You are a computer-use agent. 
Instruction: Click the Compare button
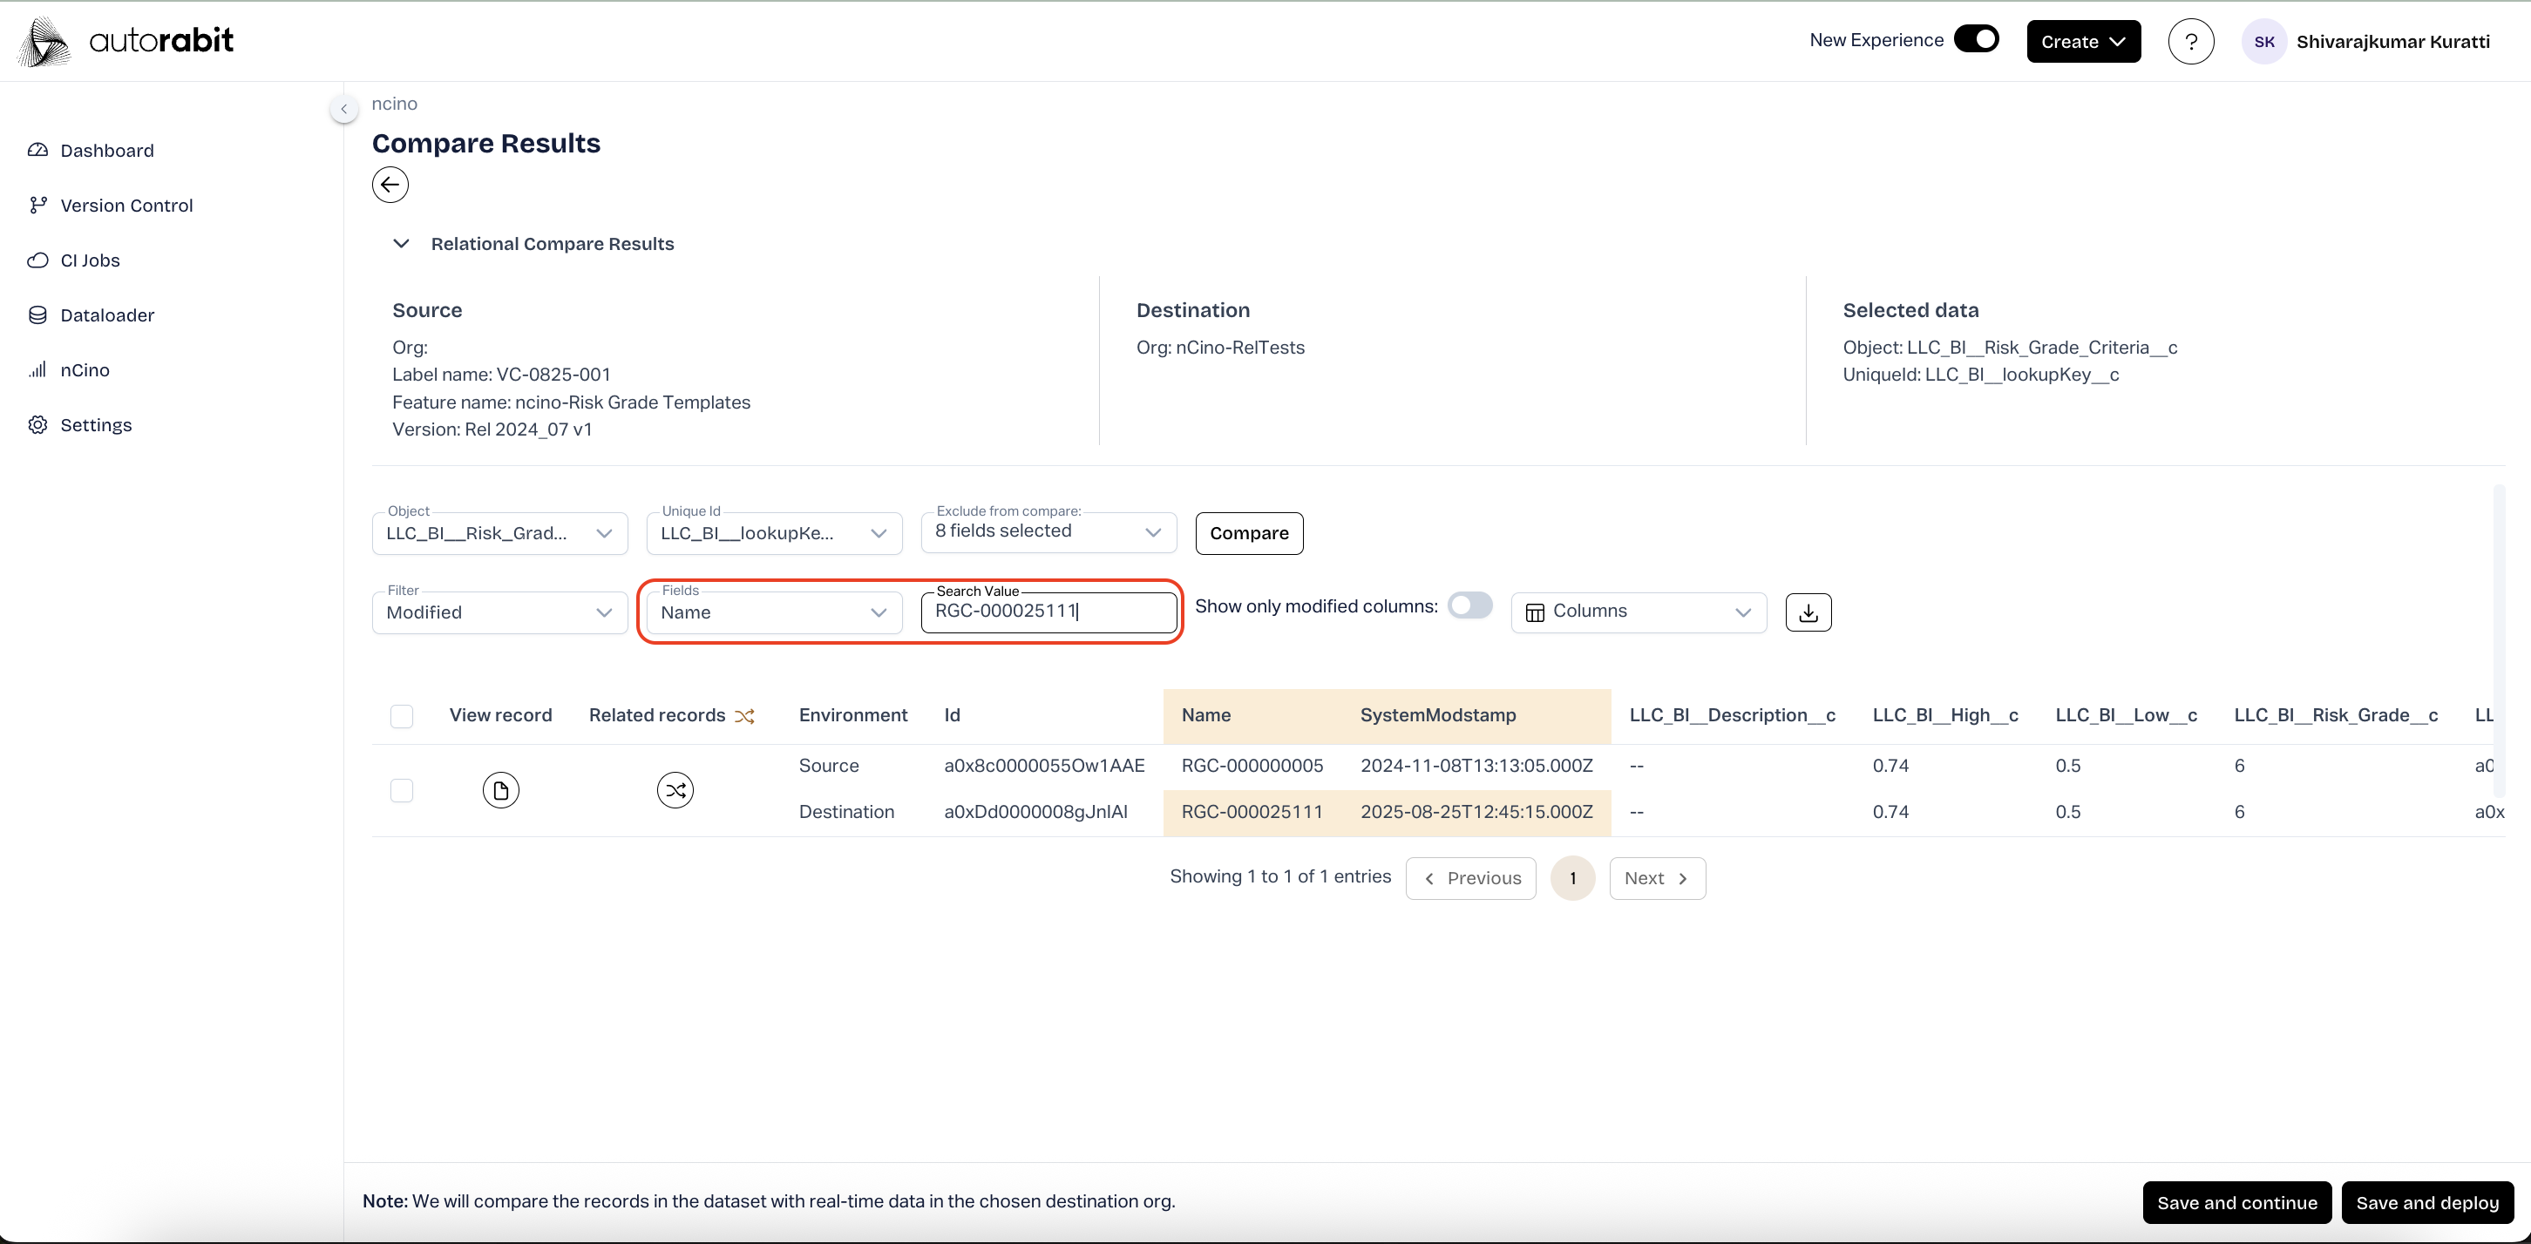pyautogui.click(x=1249, y=533)
